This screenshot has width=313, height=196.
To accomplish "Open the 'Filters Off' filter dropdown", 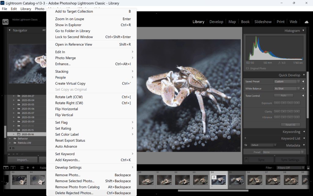I will 291,168.
